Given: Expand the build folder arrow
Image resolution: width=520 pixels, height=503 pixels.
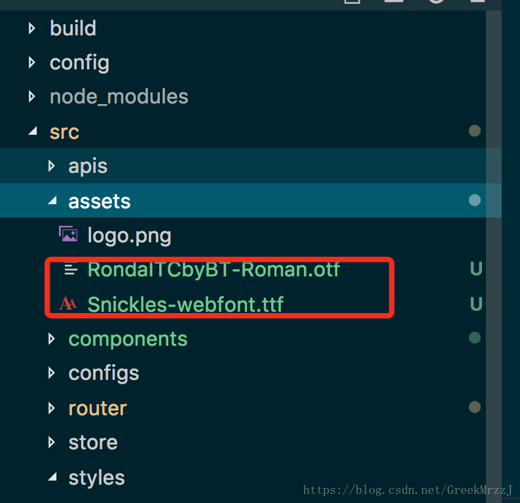Looking at the screenshot, I should pos(33,28).
